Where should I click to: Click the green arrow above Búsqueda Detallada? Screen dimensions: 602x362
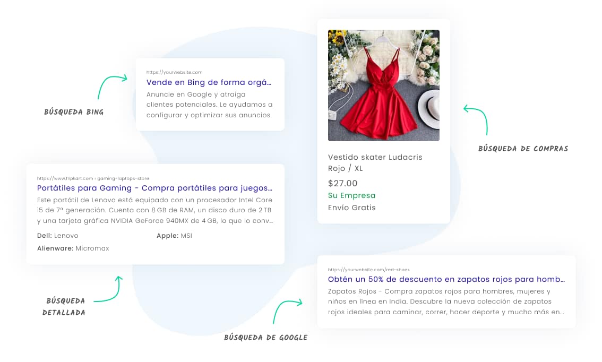110,290
